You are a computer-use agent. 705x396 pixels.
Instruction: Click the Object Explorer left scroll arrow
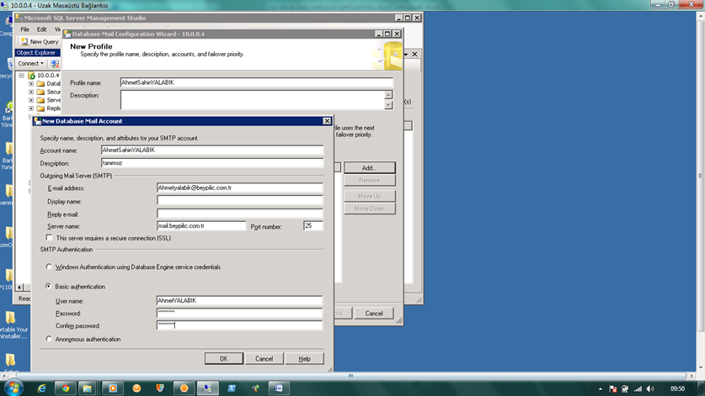coord(19,287)
